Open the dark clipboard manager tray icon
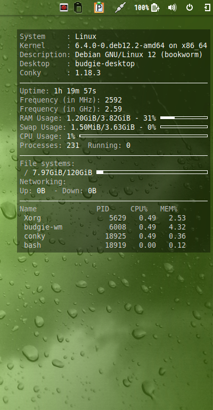 (x=78, y=7)
